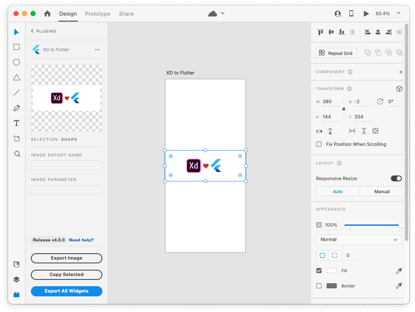Choose the Artboard tool
The height and width of the screenshot is (312, 415).
16,138
